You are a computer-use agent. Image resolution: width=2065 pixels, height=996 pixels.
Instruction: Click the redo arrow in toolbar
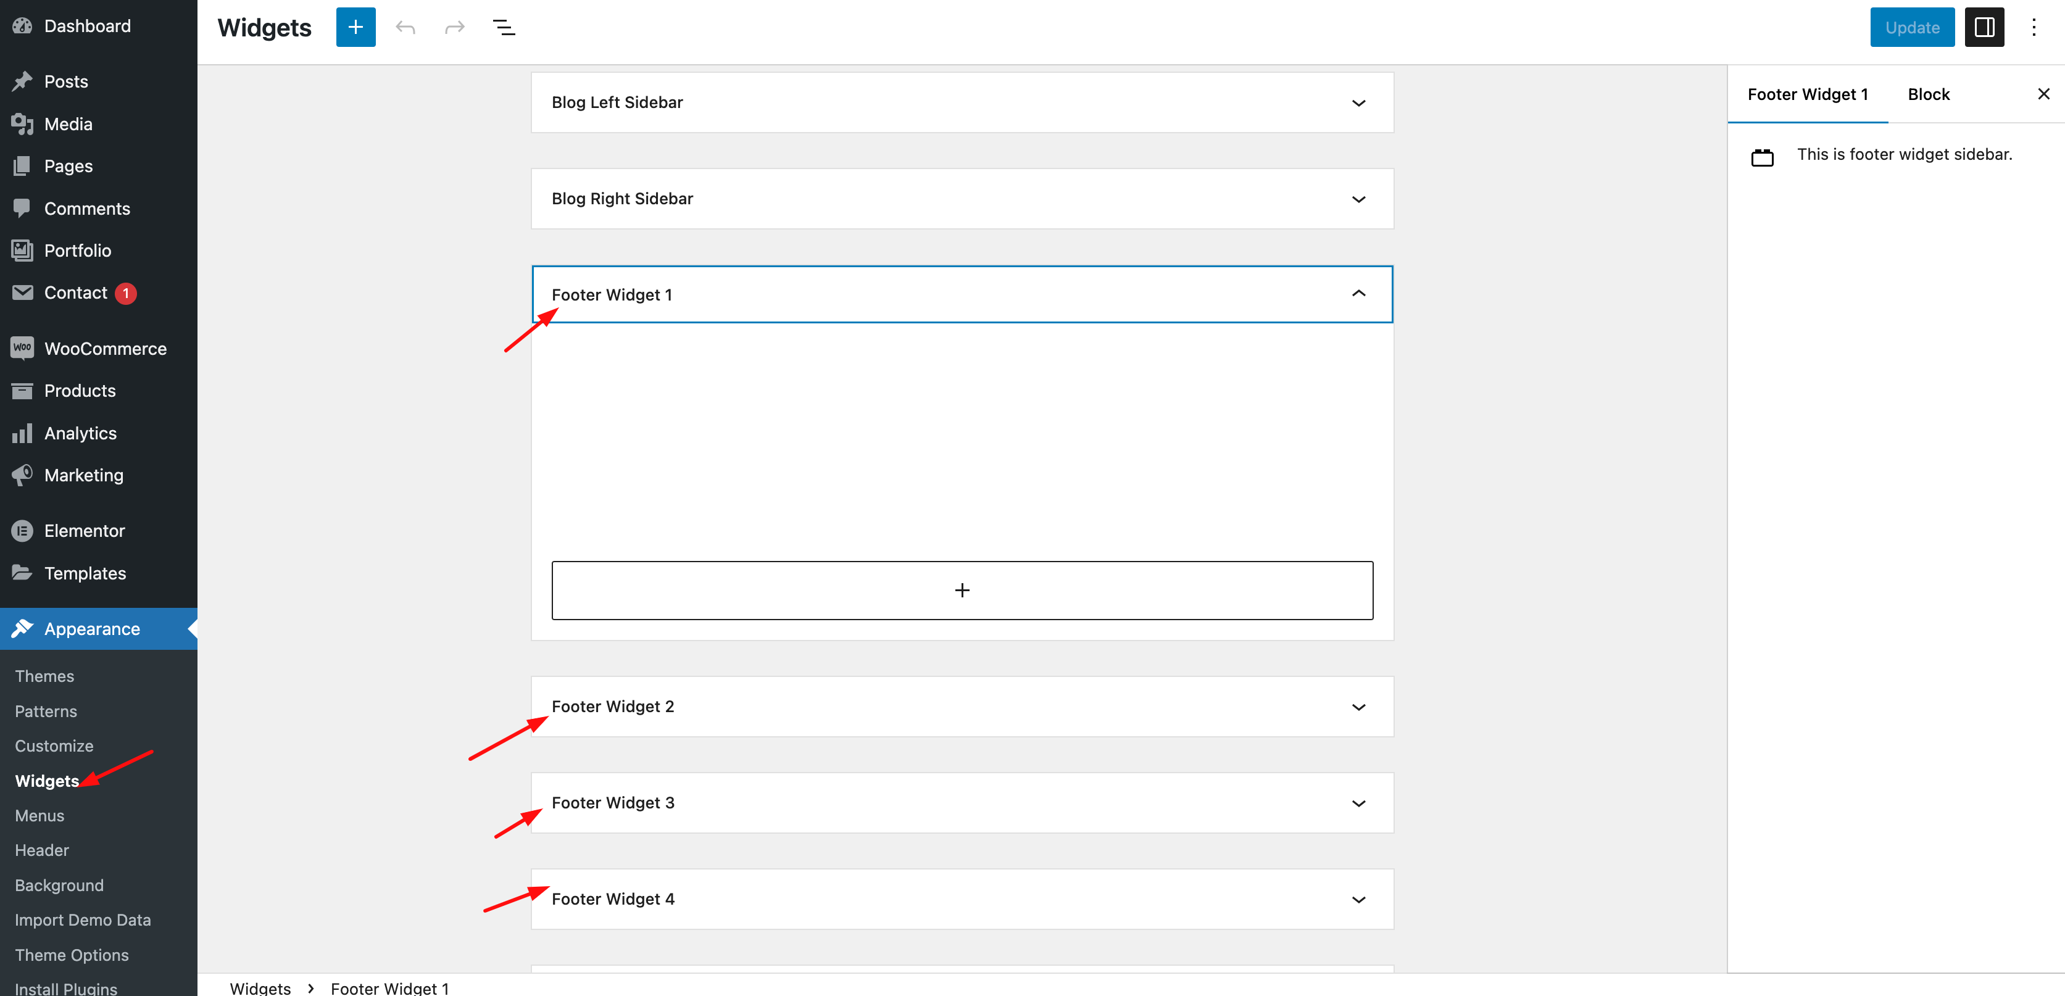click(454, 28)
